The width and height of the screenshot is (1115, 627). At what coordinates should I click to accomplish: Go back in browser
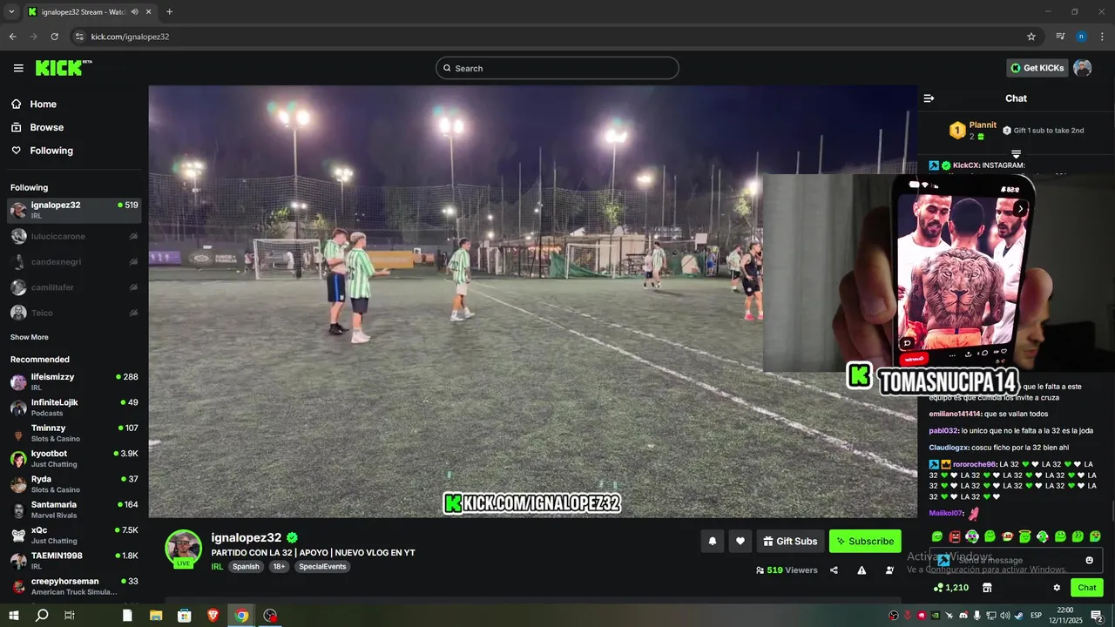(x=12, y=37)
